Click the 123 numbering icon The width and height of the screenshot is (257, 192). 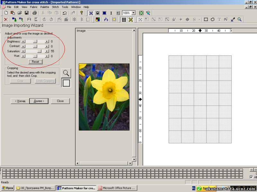[x=106, y=20]
